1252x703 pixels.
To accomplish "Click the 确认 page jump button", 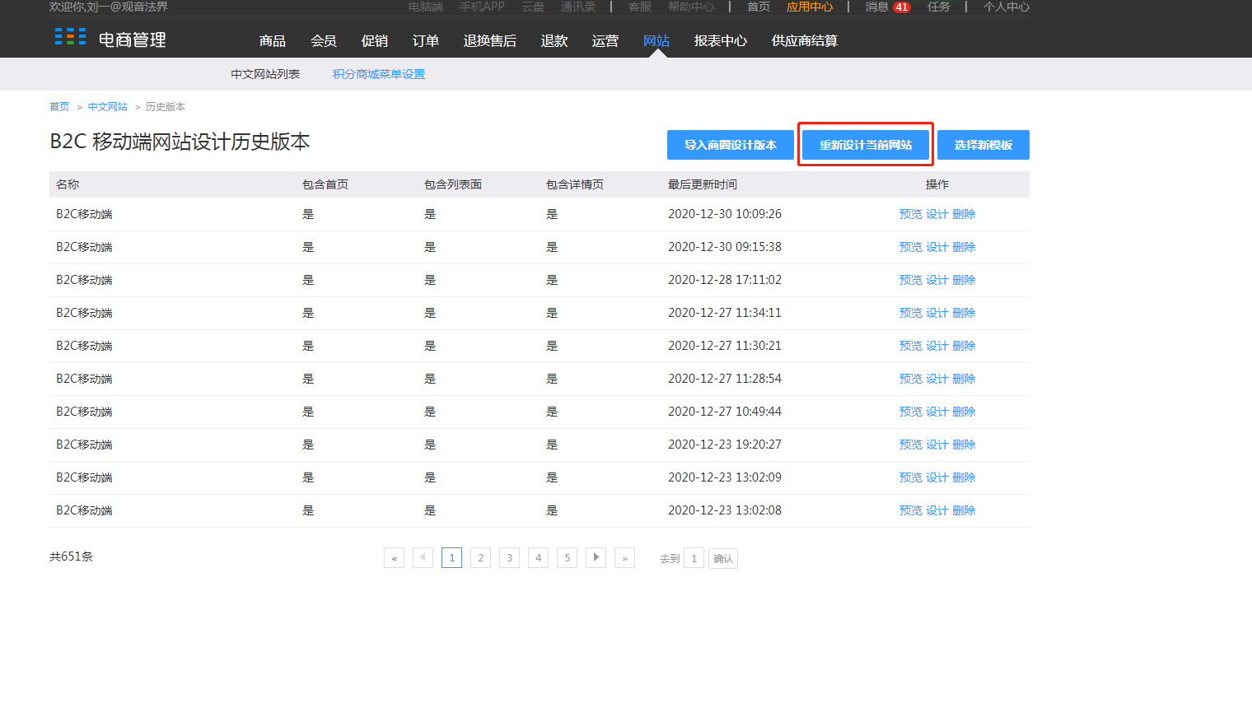I will 723,559.
